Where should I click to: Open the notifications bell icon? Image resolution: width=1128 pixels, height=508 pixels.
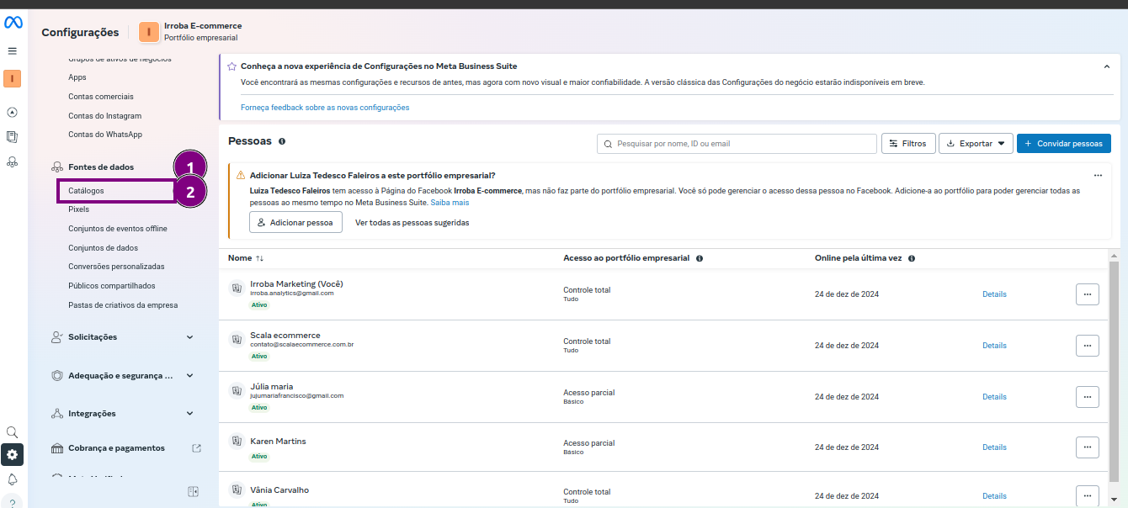[13, 479]
